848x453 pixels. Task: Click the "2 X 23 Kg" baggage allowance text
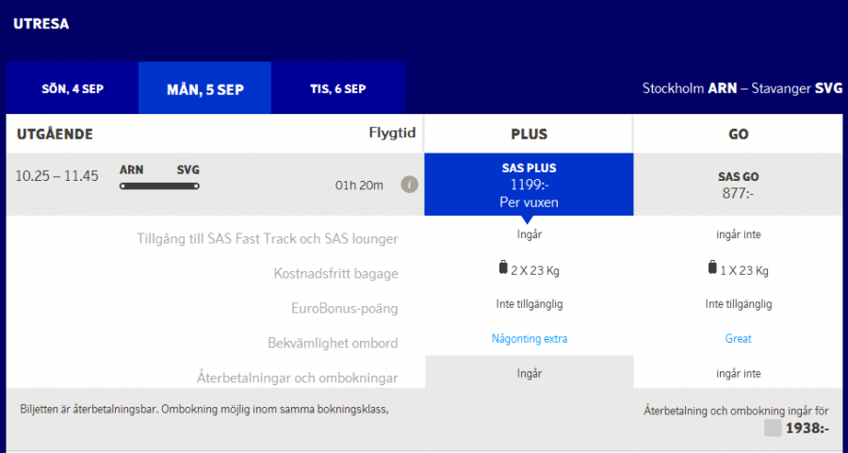click(x=535, y=270)
